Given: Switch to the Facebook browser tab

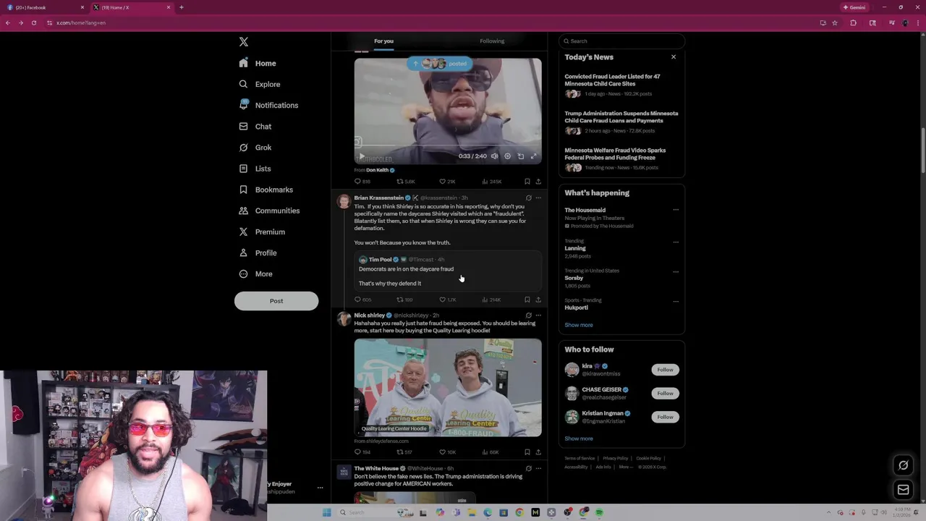Looking at the screenshot, I should tap(43, 7).
